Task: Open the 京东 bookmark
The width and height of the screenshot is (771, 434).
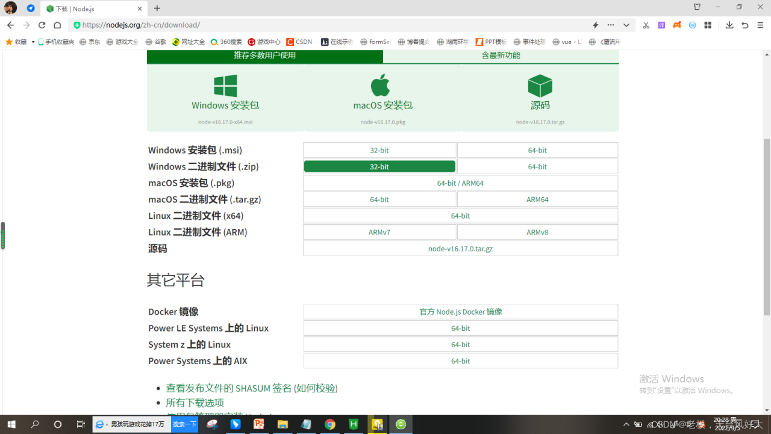Action: 90,42
